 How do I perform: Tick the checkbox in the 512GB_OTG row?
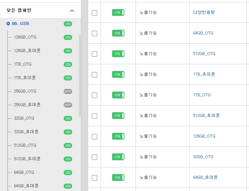click(x=95, y=54)
